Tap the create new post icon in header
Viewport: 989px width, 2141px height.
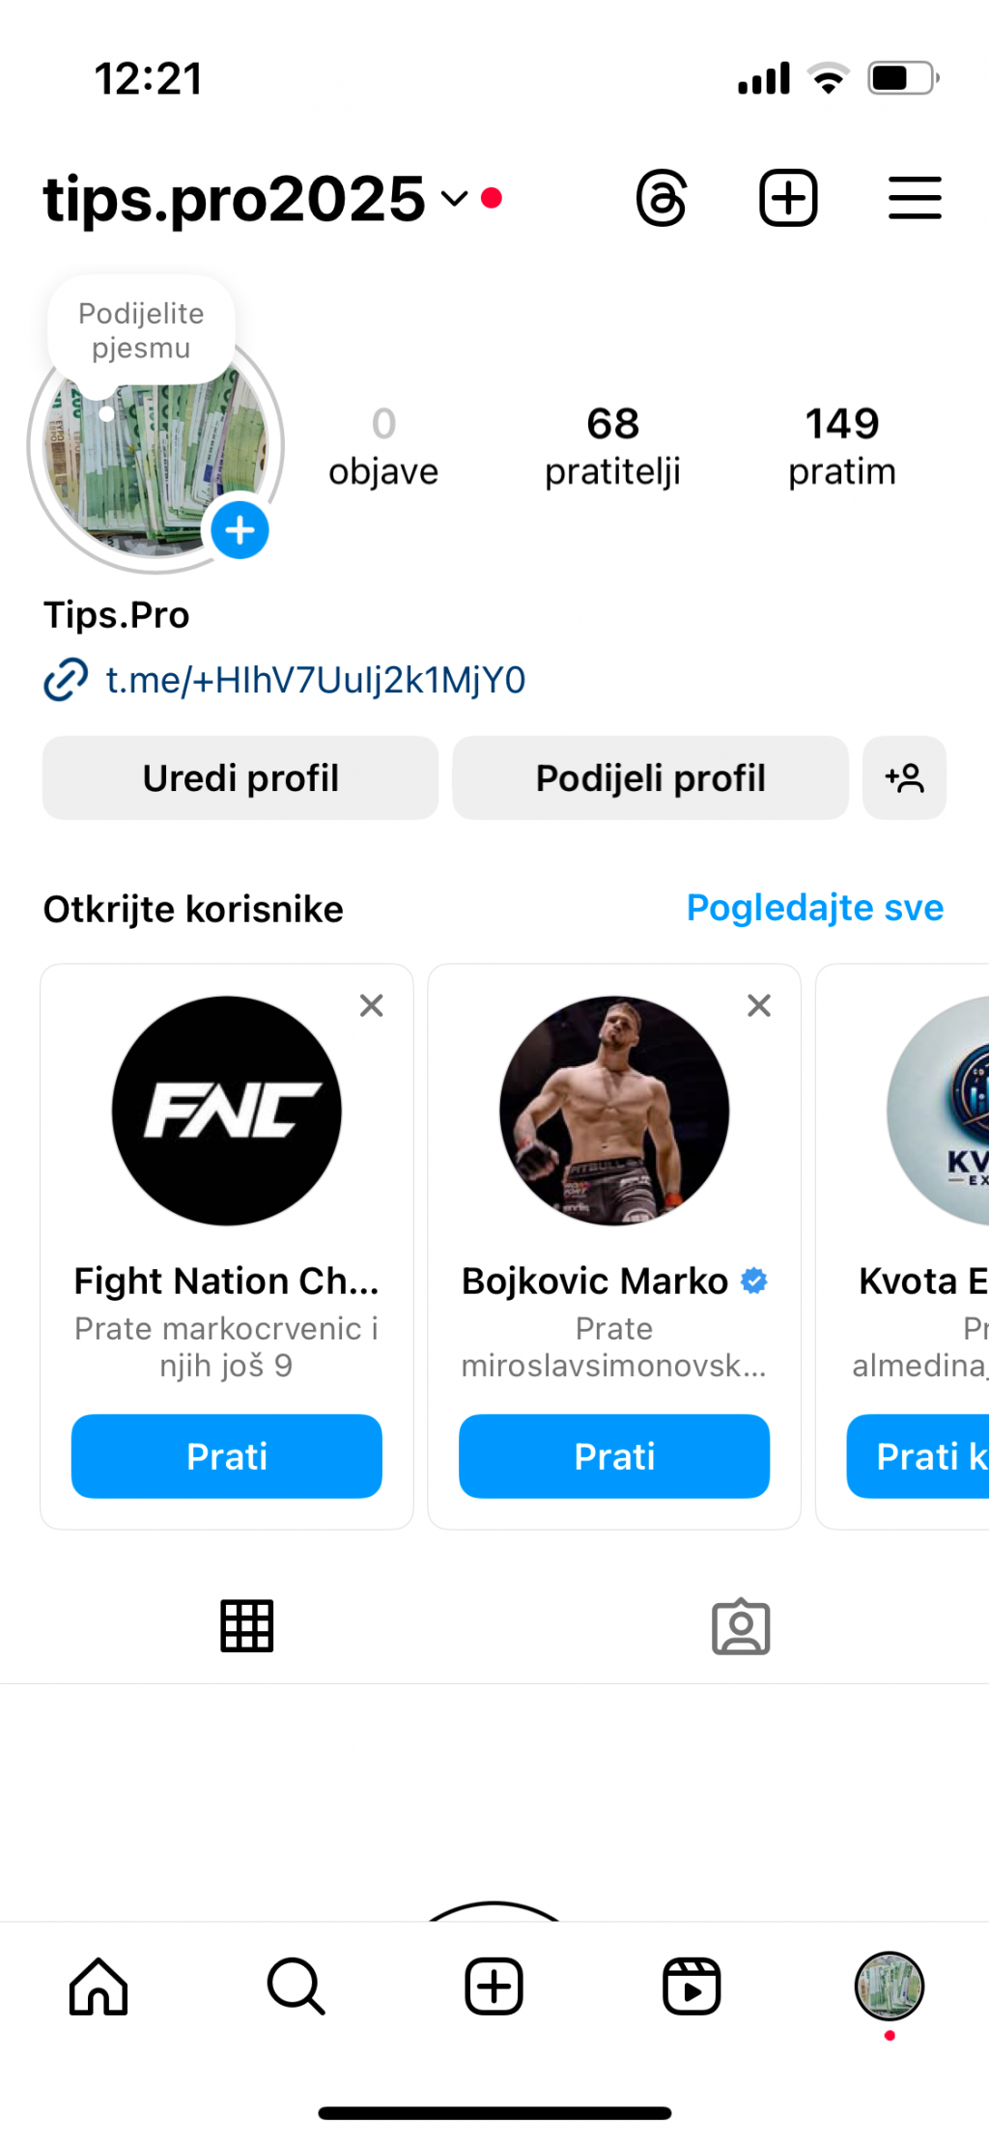tap(788, 199)
